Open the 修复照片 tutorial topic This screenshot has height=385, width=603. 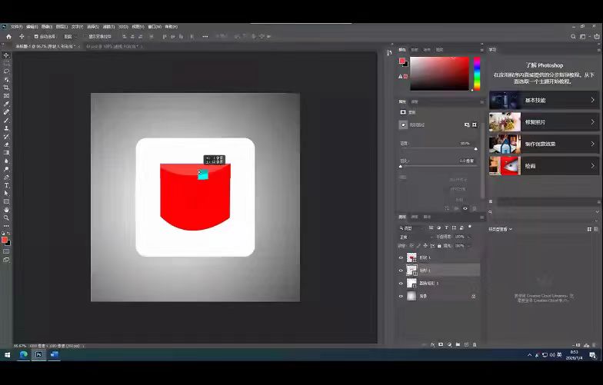(543, 122)
